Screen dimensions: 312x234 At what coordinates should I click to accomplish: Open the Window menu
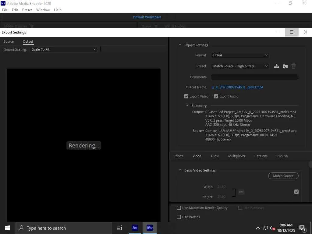pos(43,10)
